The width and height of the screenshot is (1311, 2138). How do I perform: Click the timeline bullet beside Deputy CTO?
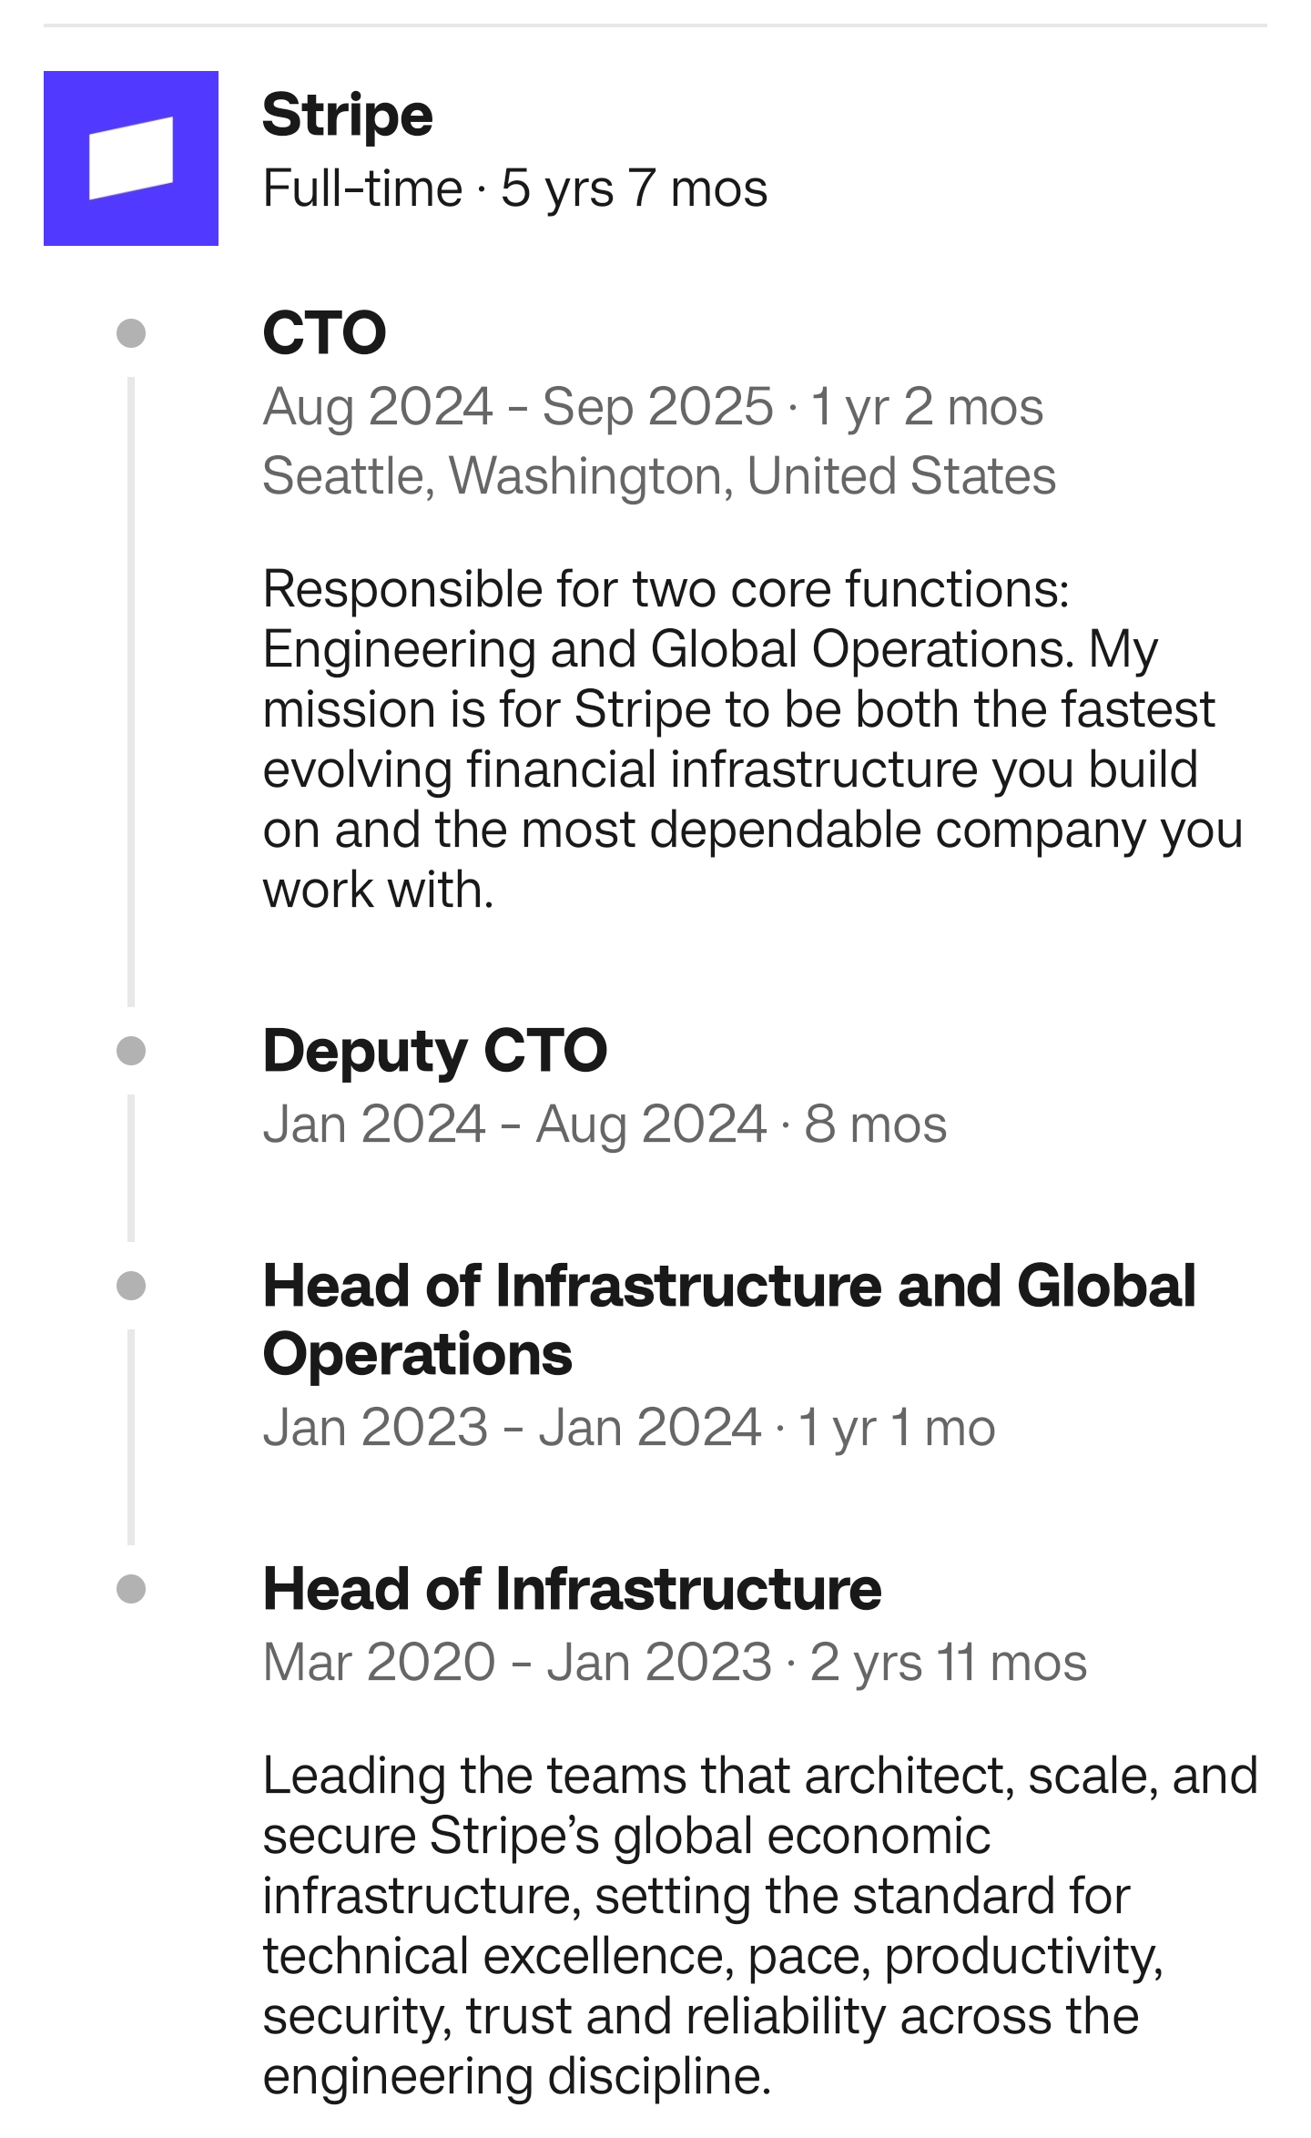tap(131, 1051)
